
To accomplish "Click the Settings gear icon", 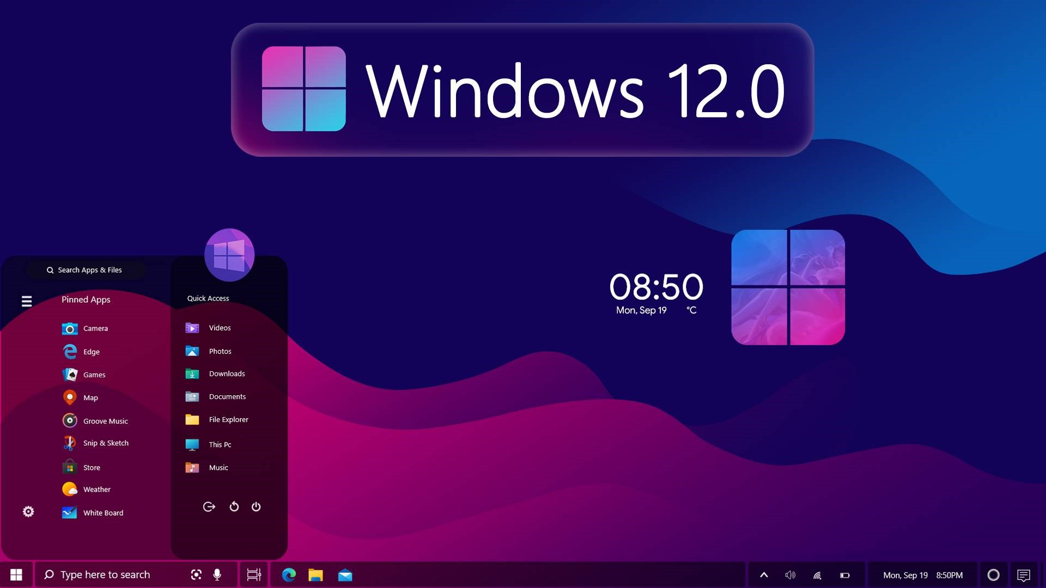I will click(x=28, y=511).
